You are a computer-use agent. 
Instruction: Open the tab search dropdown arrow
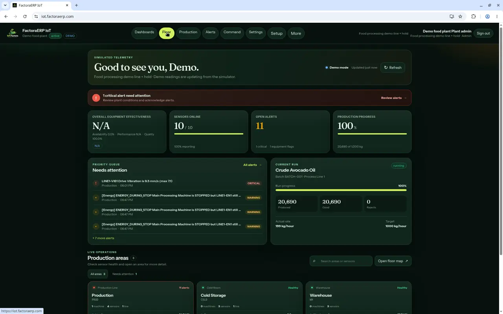tap(5, 5)
